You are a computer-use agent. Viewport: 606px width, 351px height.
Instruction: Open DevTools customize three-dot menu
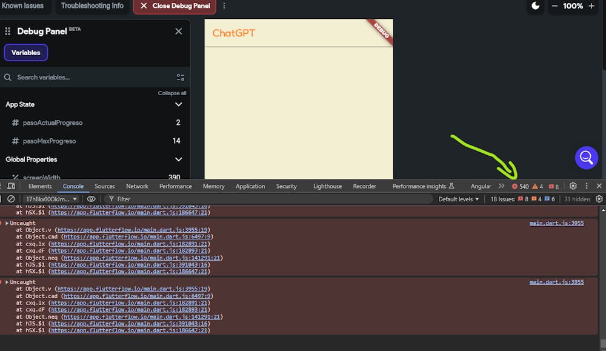pos(586,186)
